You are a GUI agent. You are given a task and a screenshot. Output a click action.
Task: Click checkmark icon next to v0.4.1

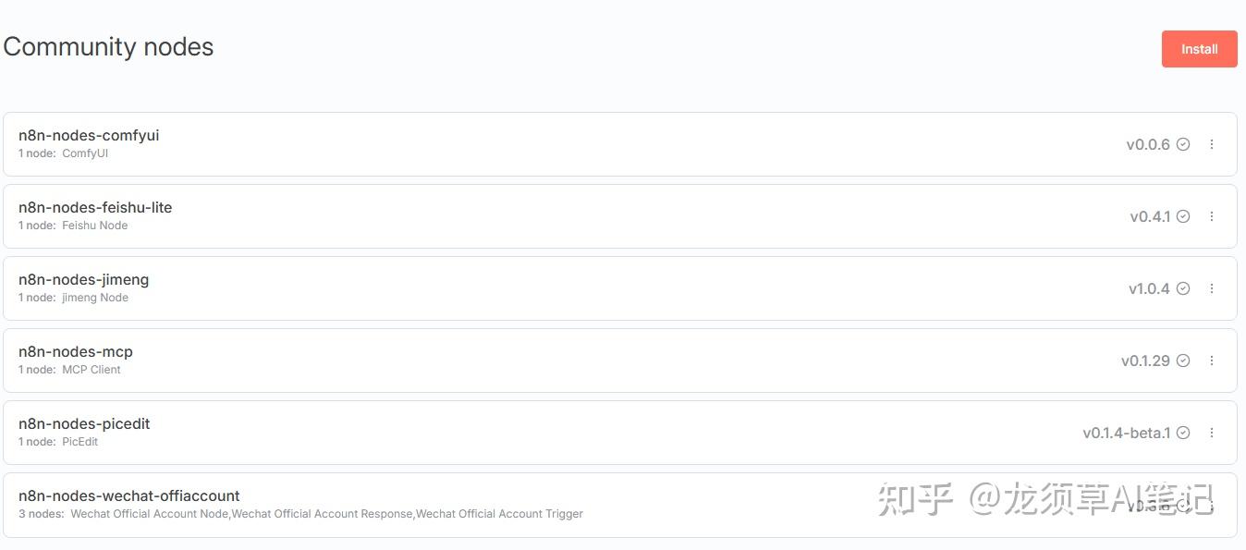pyautogui.click(x=1183, y=216)
